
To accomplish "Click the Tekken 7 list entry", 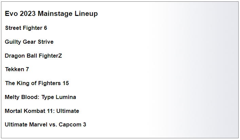I will [17, 69].
